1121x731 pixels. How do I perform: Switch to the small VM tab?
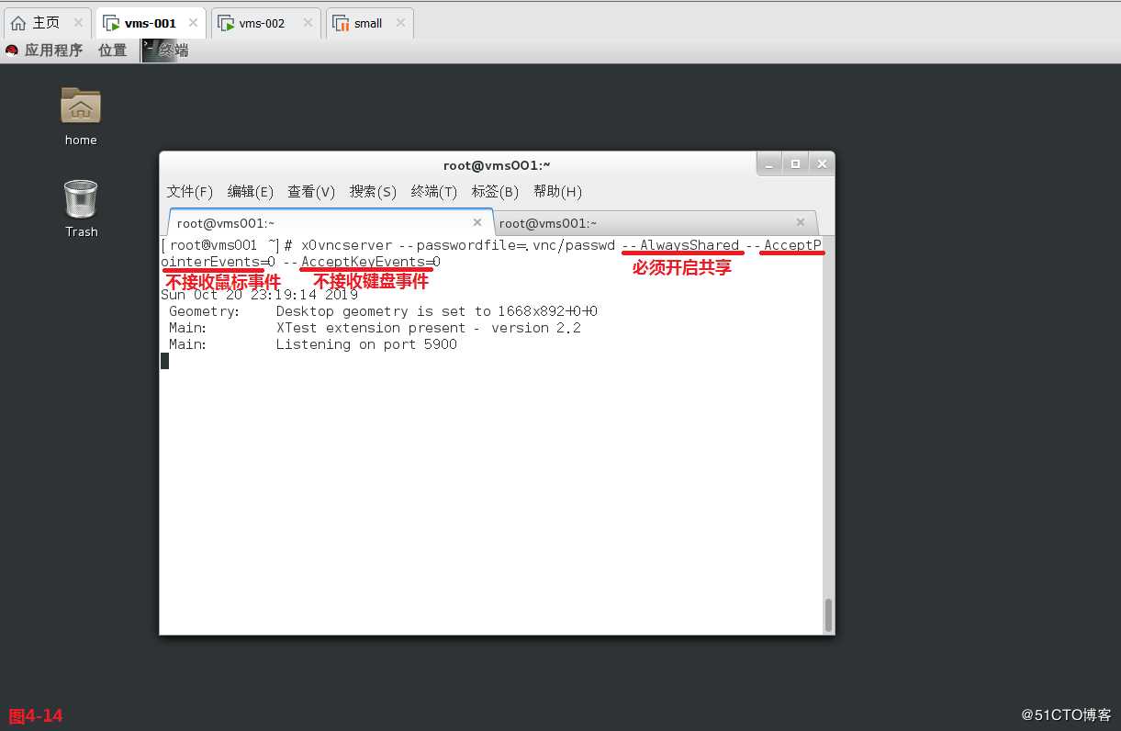point(368,24)
